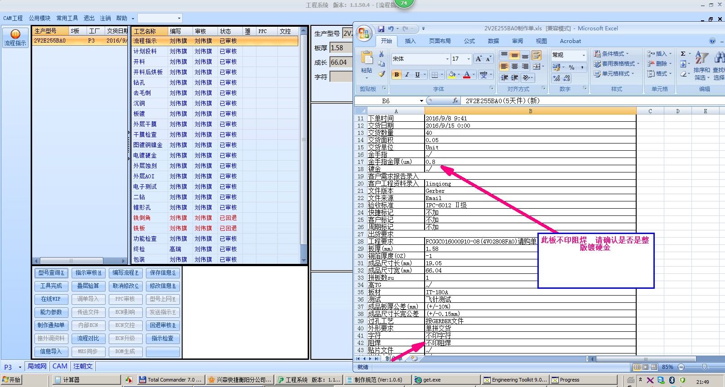Open the CAM工程 menu

pyautogui.click(x=13, y=18)
